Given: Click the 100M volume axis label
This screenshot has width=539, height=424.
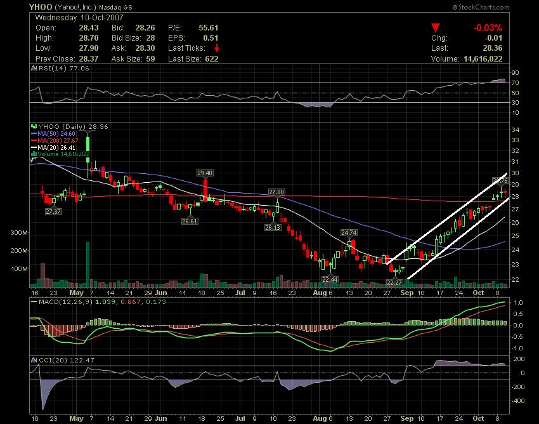Looking at the screenshot, I should 19,268.
